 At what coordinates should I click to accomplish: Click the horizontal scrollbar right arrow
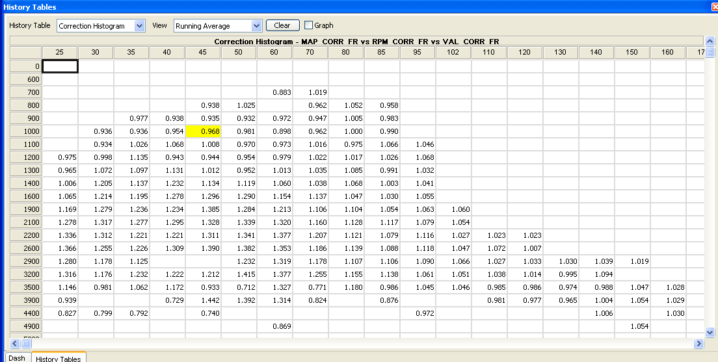tap(698, 343)
